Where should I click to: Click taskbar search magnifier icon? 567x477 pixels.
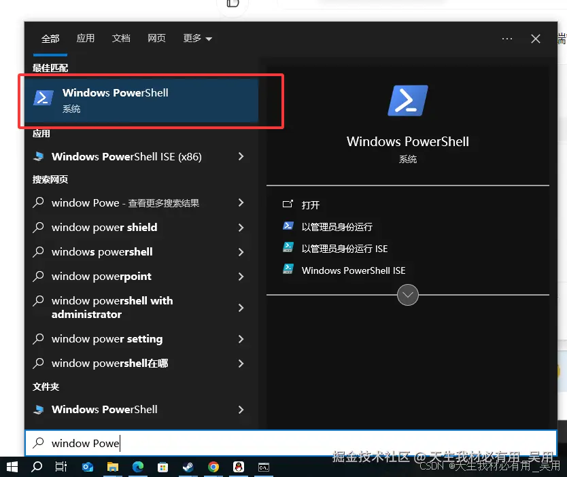point(37,467)
